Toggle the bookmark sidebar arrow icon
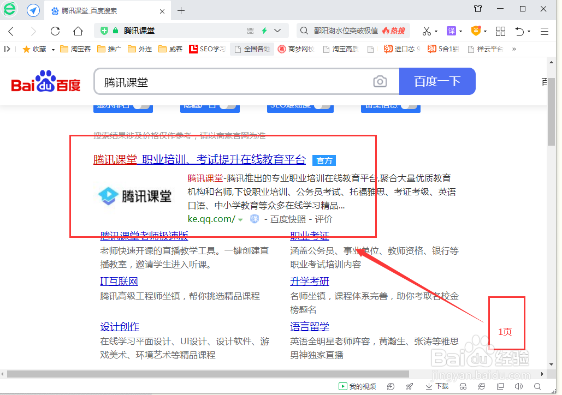The height and width of the screenshot is (395, 562). coord(7,49)
